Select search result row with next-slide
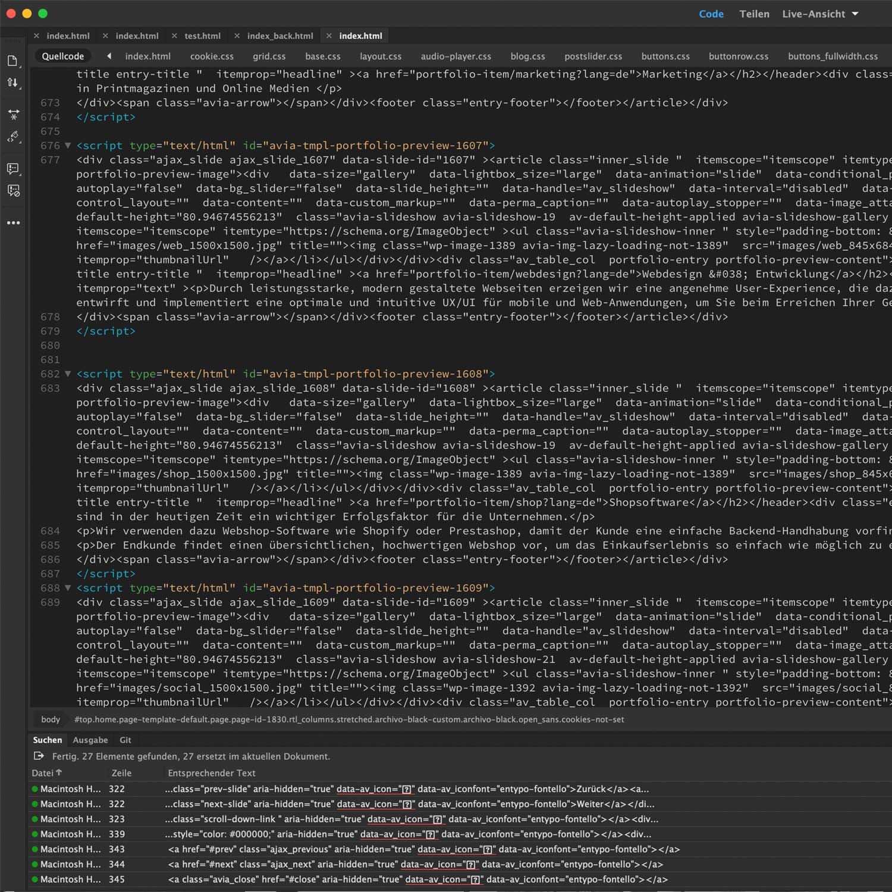 461,804
